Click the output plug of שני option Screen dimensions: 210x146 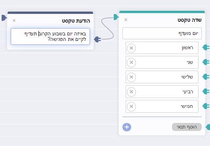tap(206, 62)
